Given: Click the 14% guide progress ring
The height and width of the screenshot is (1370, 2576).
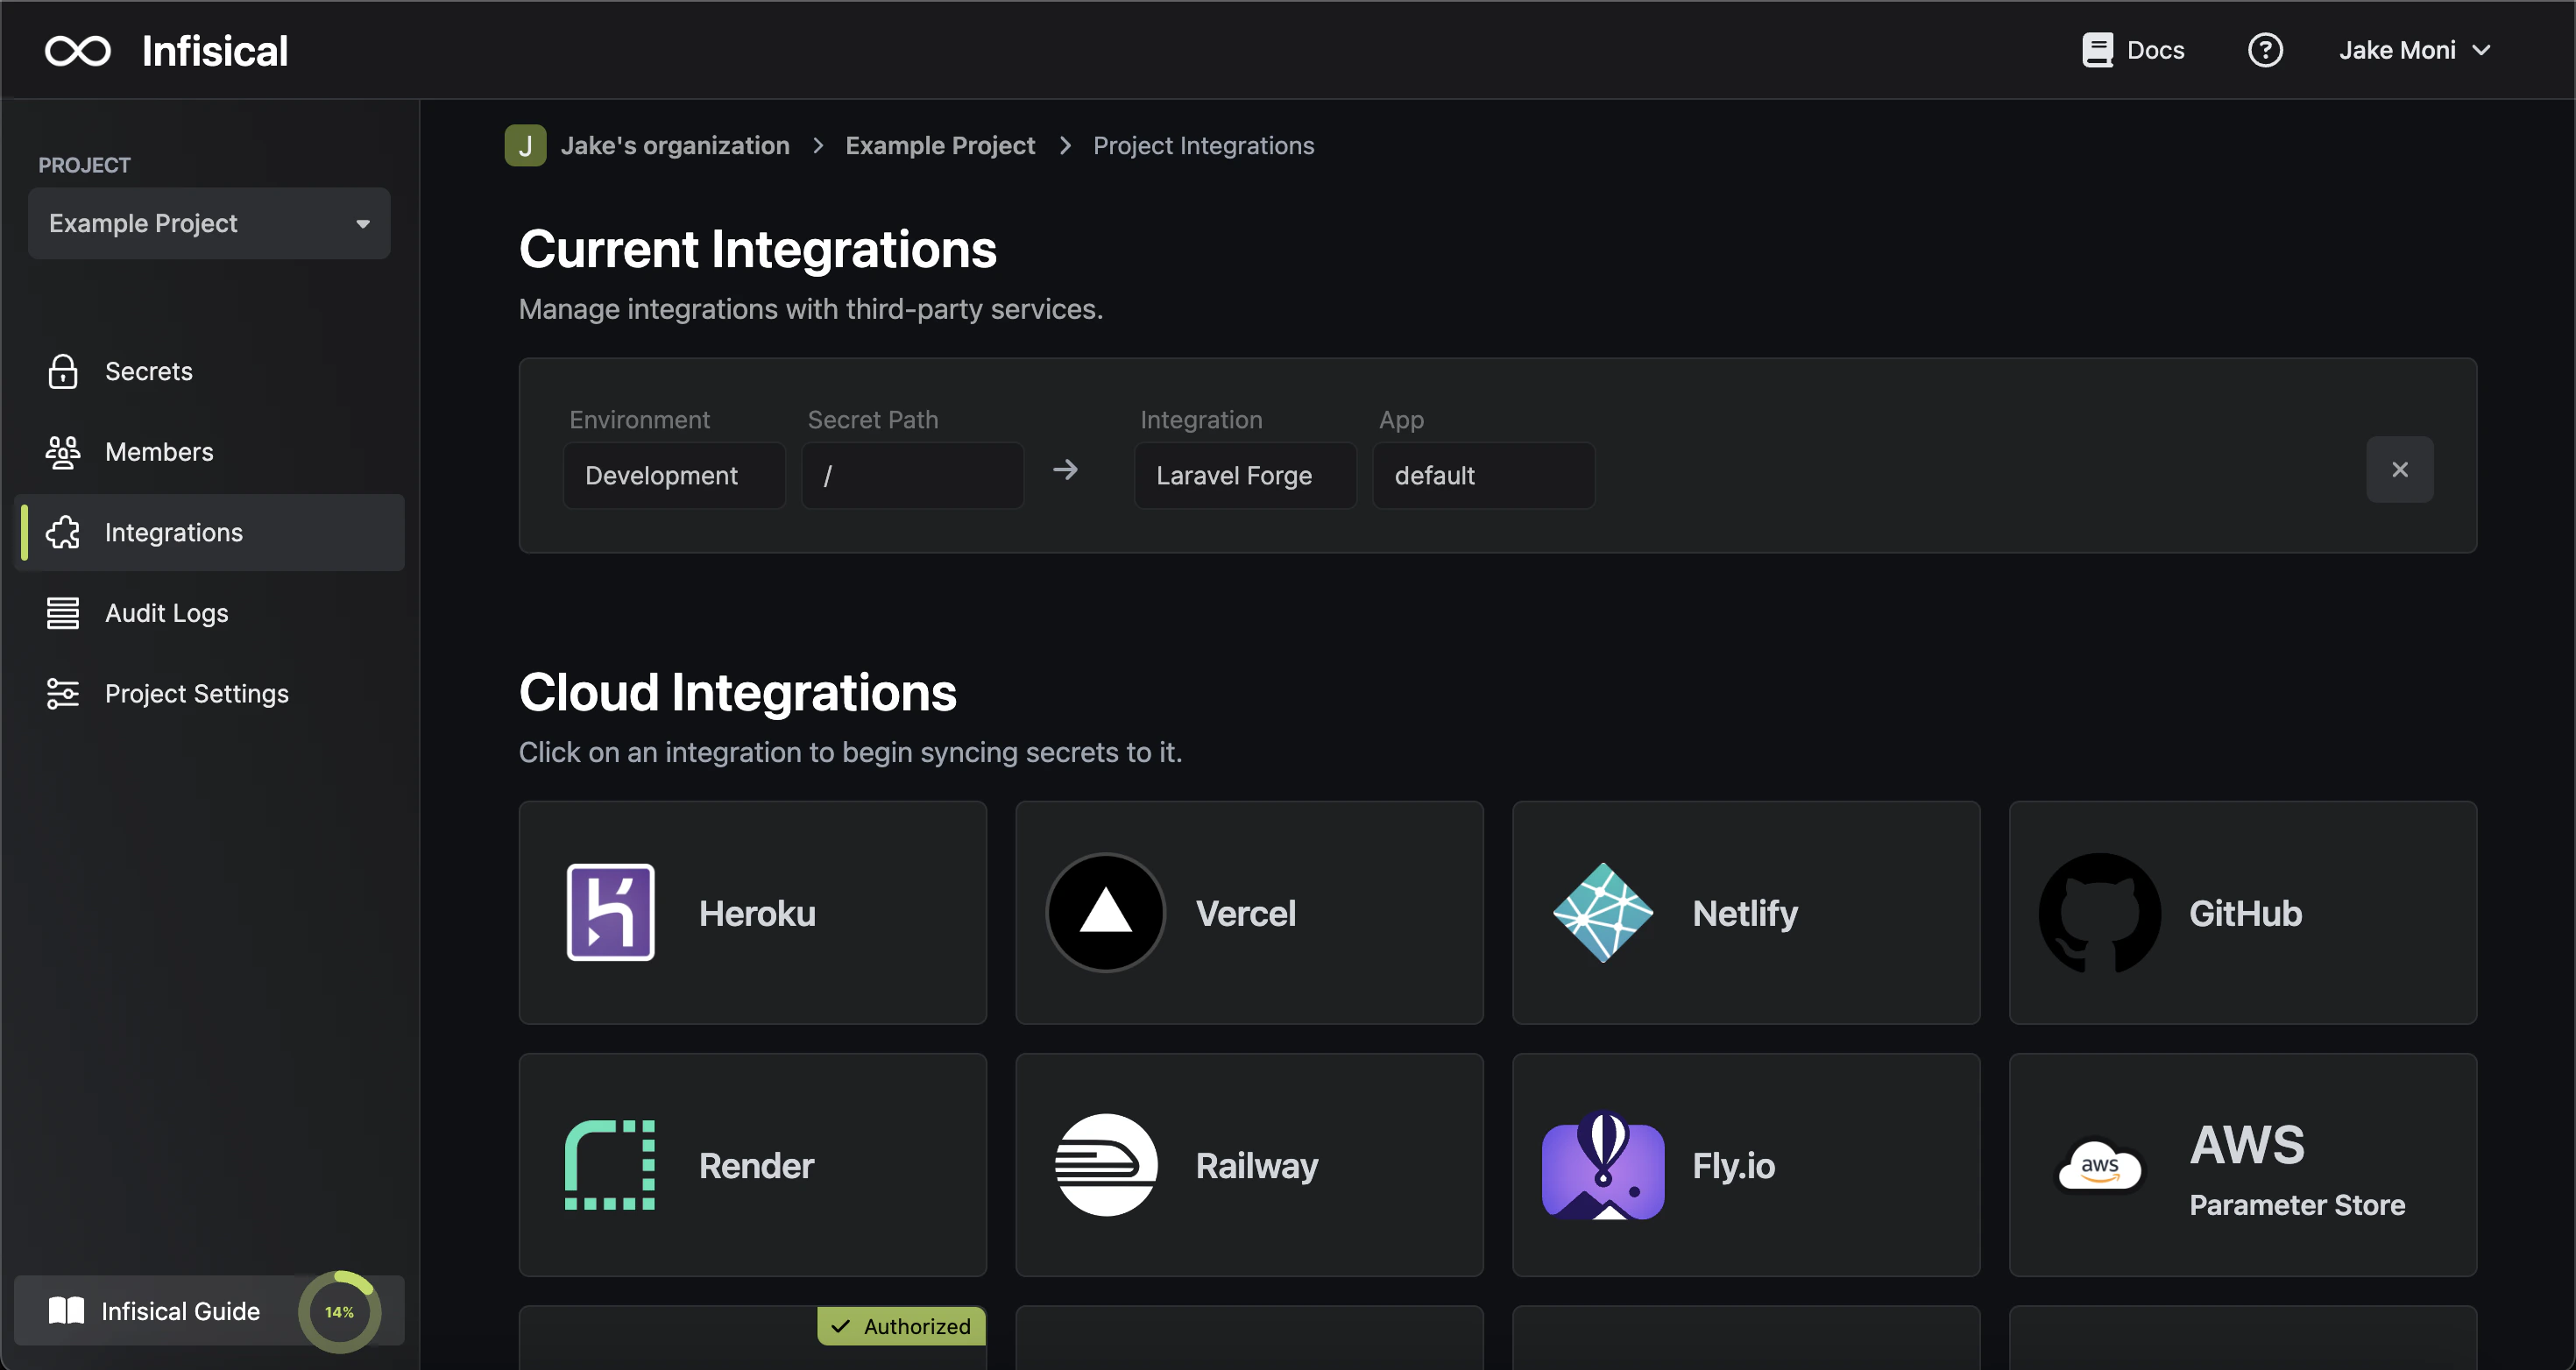Looking at the screenshot, I should (339, 1311).
